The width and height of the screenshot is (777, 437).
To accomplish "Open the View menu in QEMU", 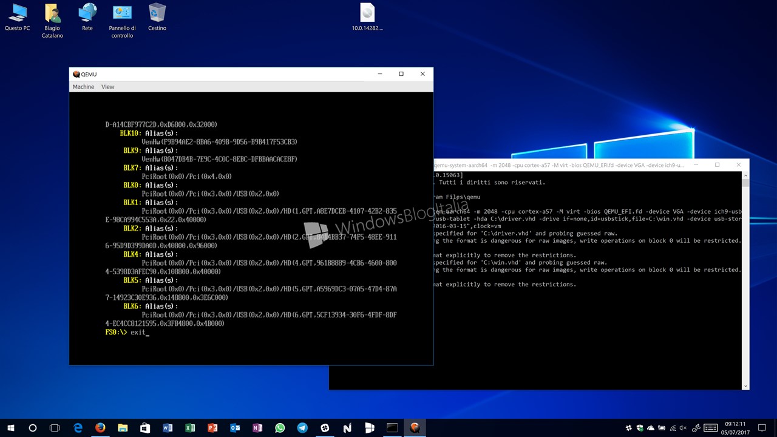I will pos(107,87).
